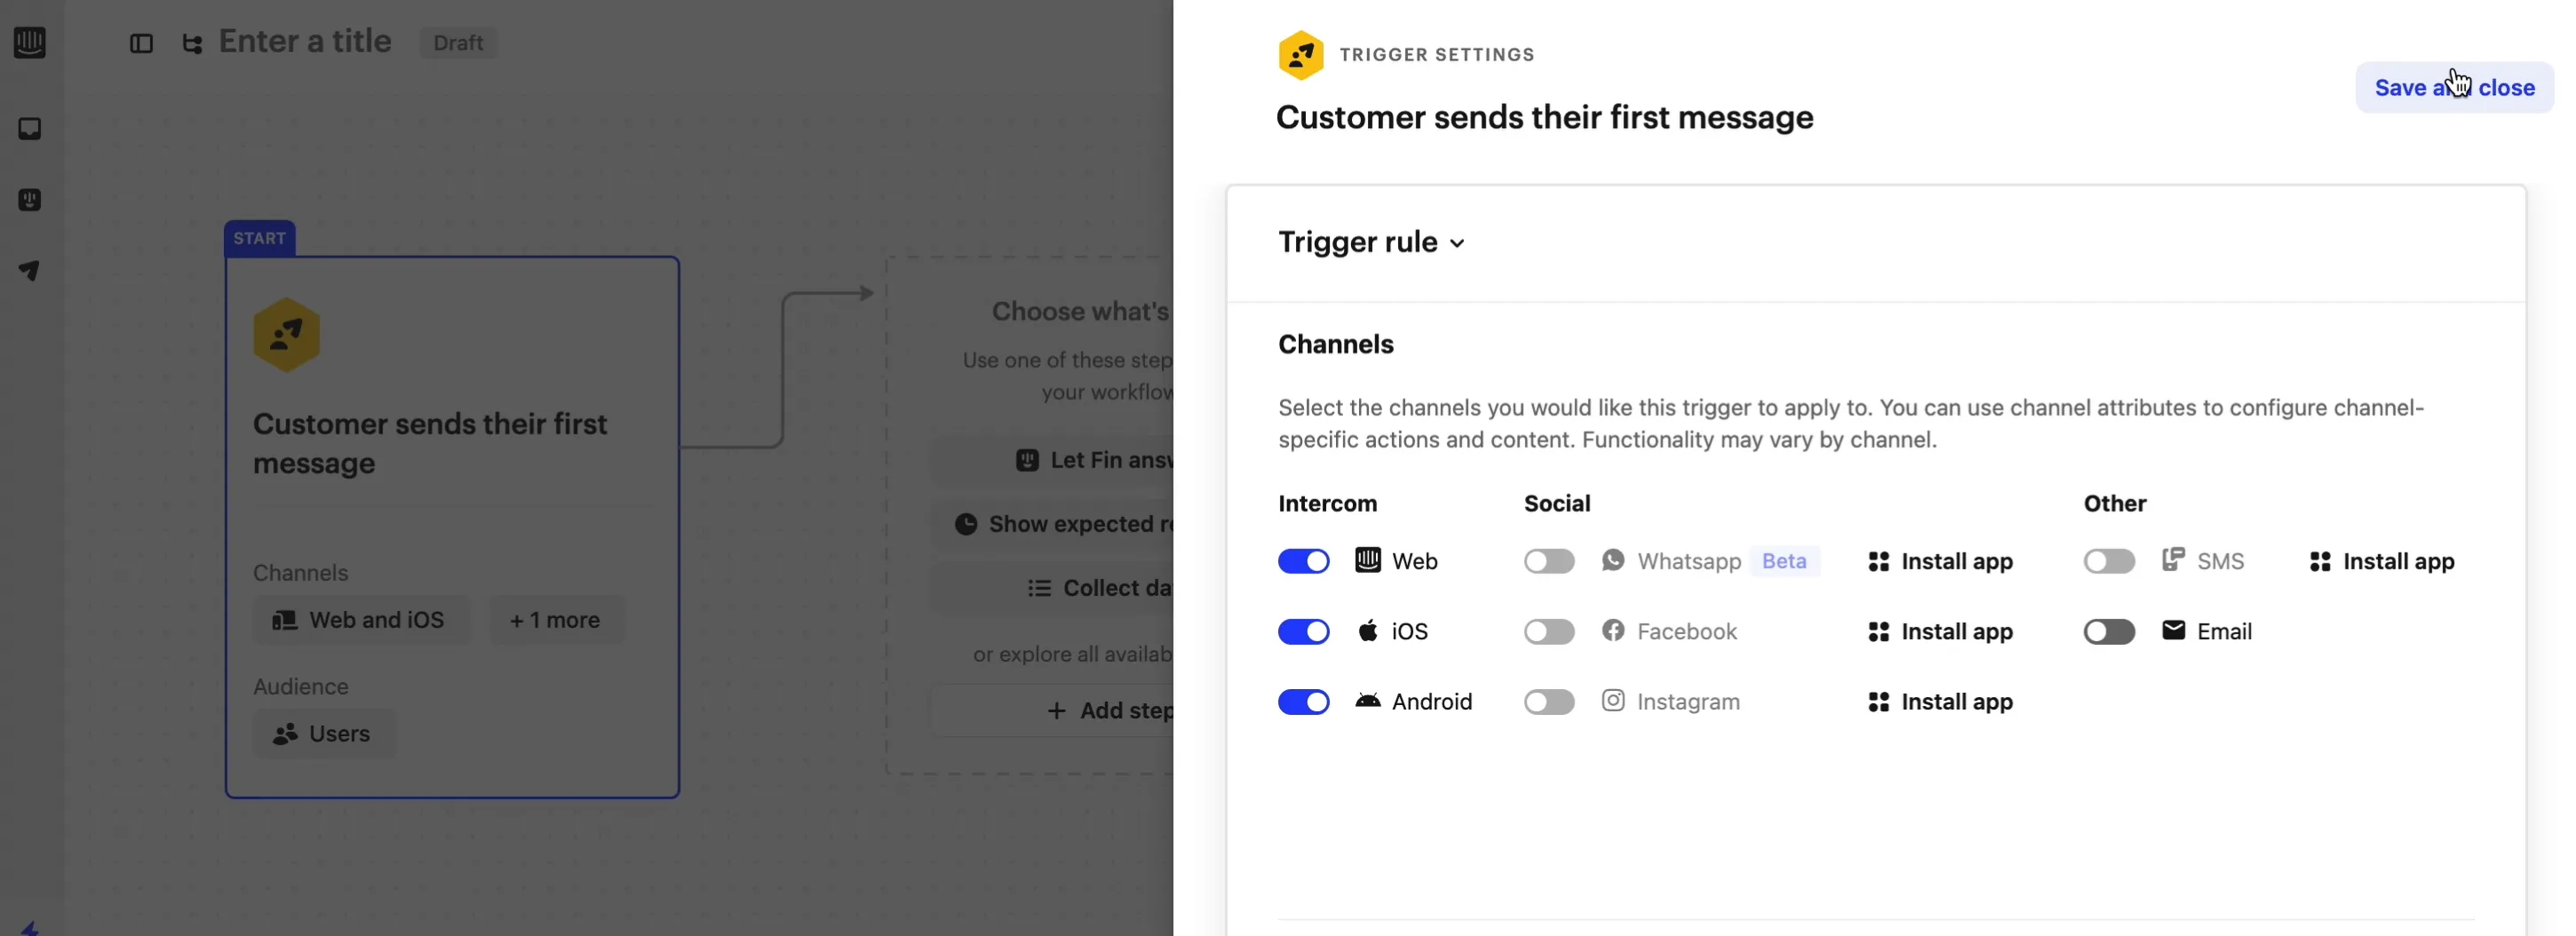The height and width of the screenshot is (936, 2576).
Task: Expand the '+ 1 more' channels chip
Action: pos(555,620)
